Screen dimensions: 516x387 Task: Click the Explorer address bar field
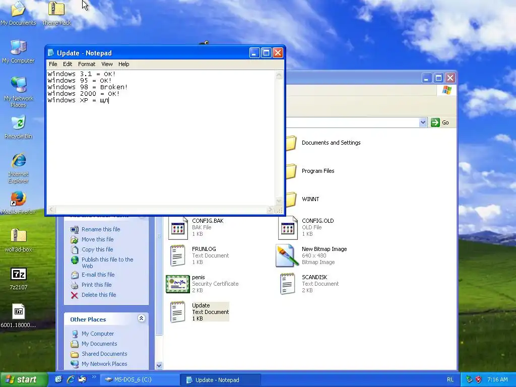click(352, 122)
